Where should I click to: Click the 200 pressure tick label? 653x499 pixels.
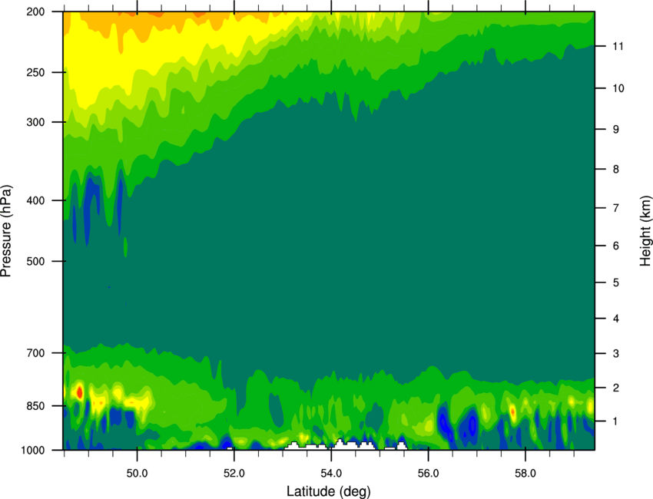tap(35, 12)
